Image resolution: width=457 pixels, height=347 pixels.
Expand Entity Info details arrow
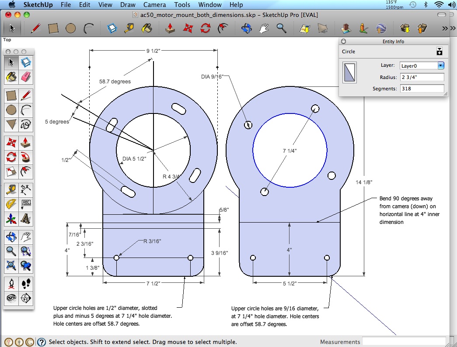439,52
